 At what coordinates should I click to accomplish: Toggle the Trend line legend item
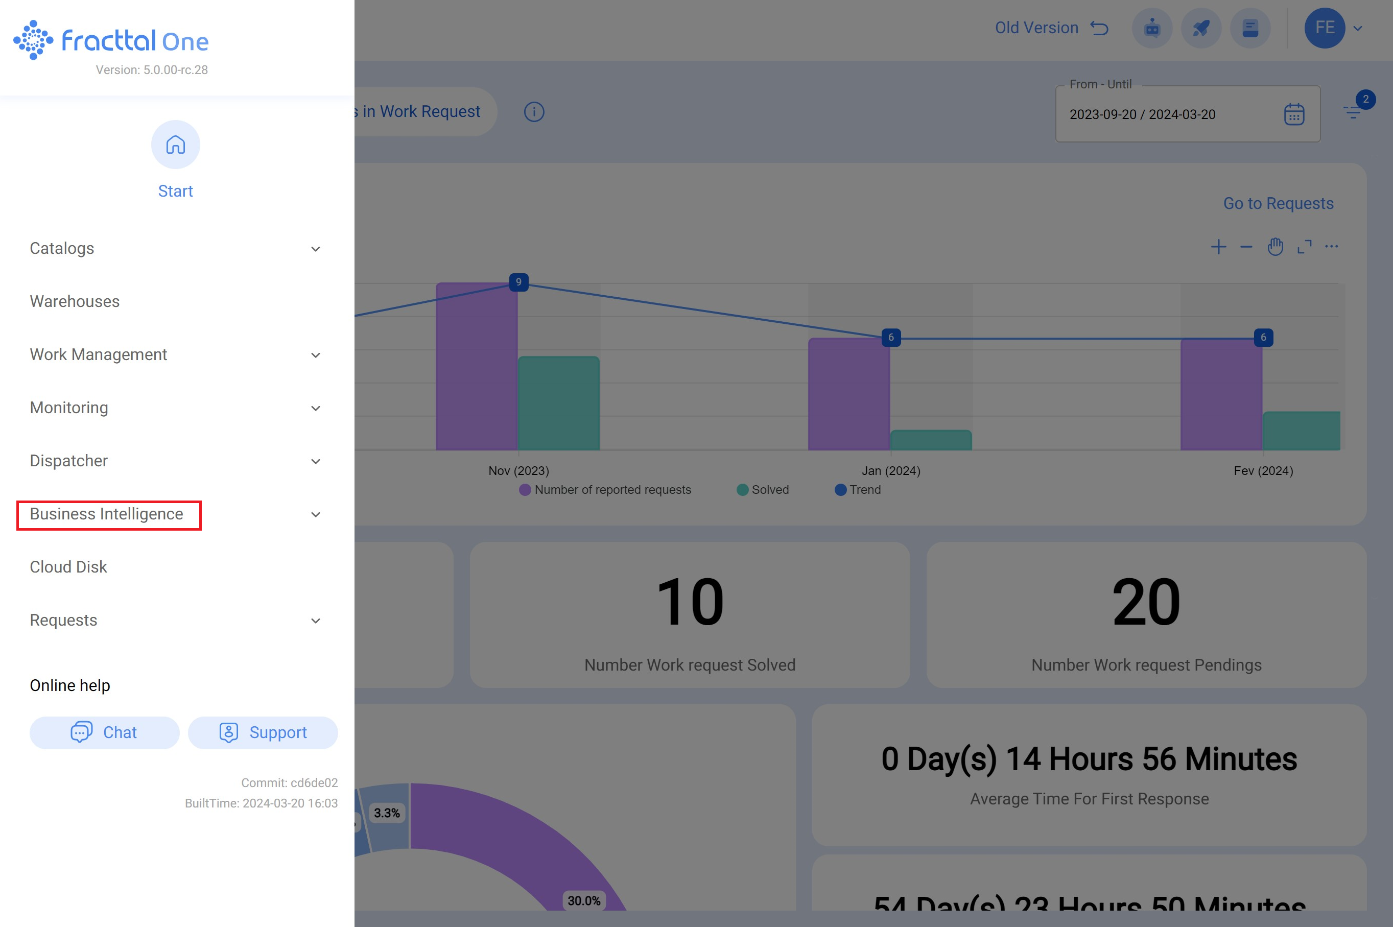pyautogui.click(x=858, y=489)
